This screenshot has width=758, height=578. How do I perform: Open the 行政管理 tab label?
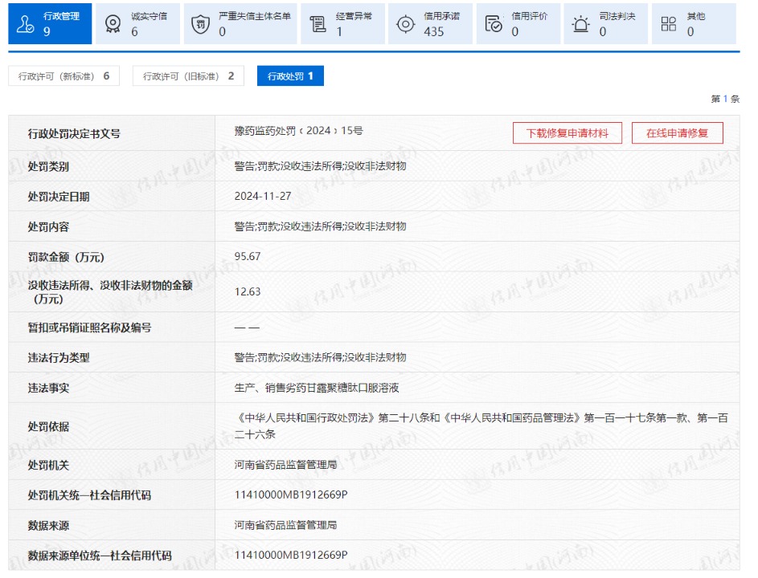[61, 16]
